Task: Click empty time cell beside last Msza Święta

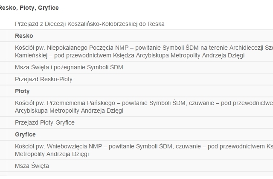Action: point(3,166)
